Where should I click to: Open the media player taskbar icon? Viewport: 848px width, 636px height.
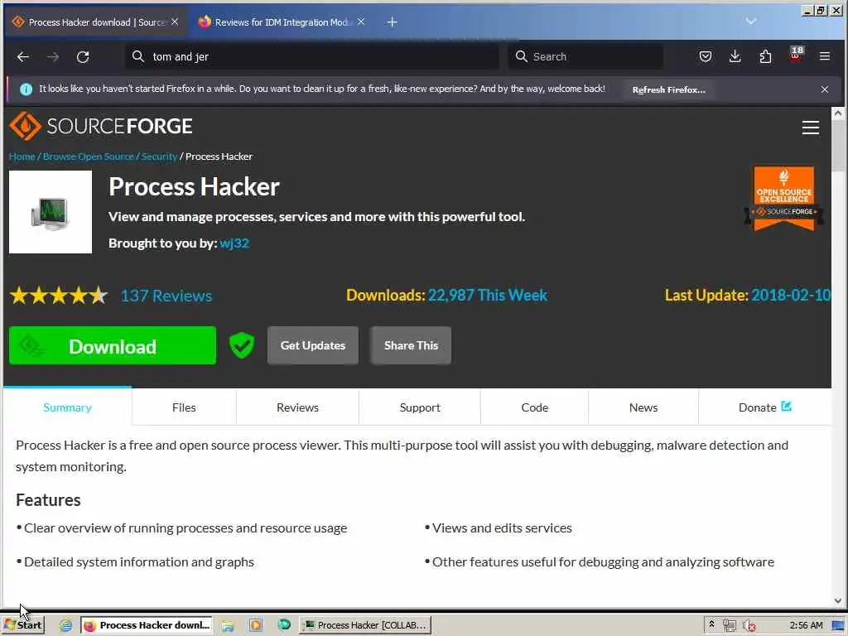256,626
